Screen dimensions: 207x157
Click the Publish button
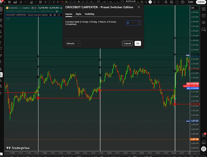point(201,2)
